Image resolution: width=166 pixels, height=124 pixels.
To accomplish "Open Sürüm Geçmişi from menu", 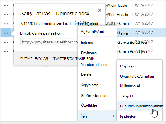I will pyautogui.click(x=97, y=95).
